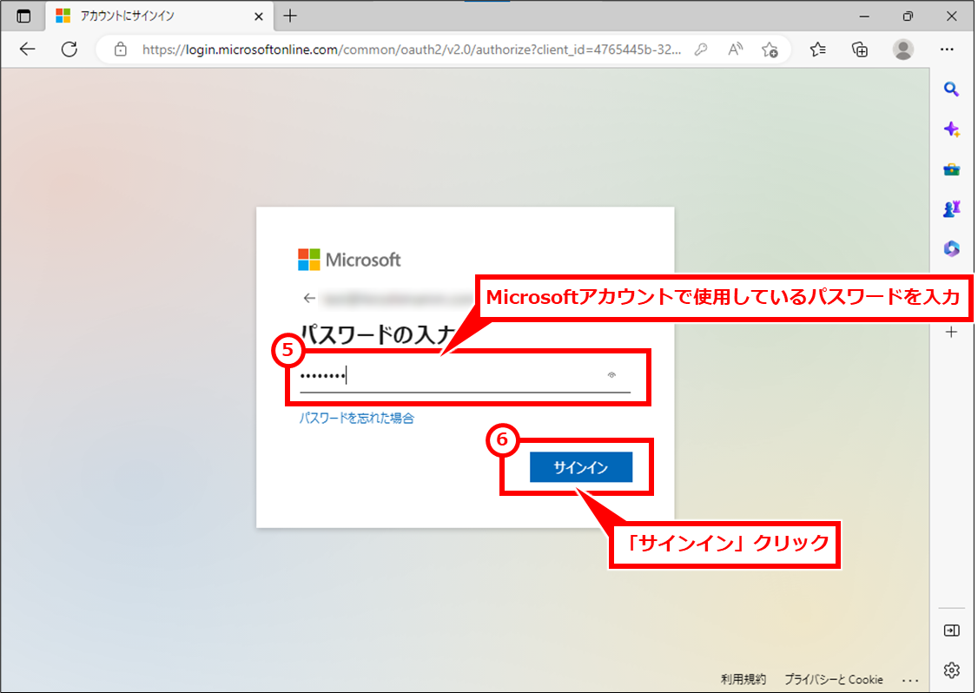
Task: Click the address bar URL
Action: click(x=412, y=49)
